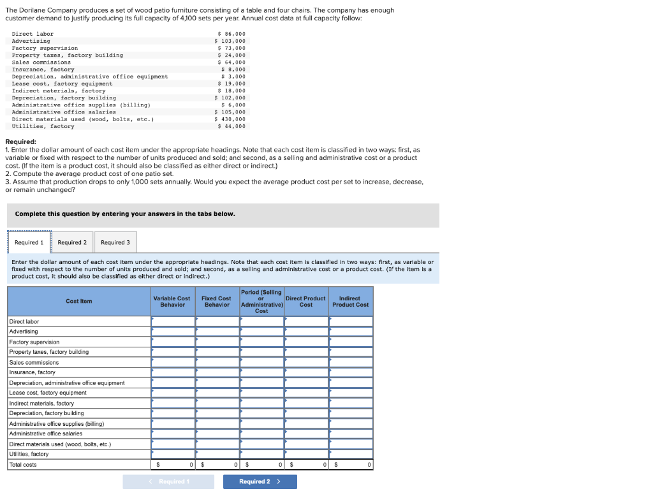653x496 pixels.
Task: Select Property taxes Fixed Cost Behavior cell
Action: tap(217, 352)
